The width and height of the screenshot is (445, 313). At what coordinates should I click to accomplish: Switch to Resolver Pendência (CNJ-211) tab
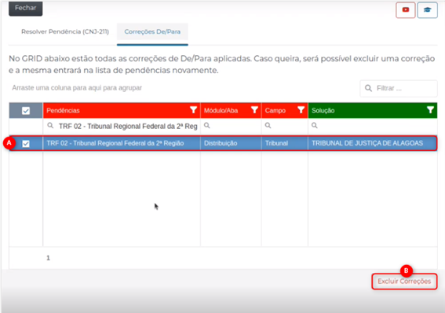[65, 31]
